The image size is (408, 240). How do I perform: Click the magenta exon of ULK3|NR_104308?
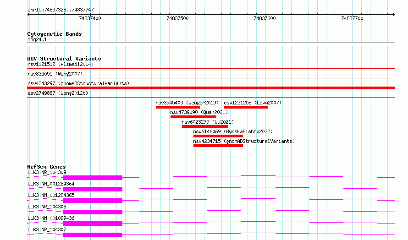[x=93, y=212]
